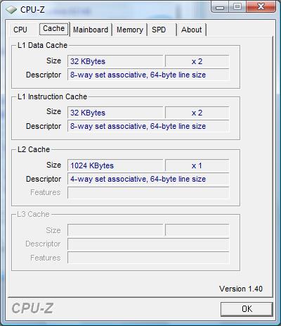Viewport: 281px width, 326px height.
Task: Click the empty L3 Cache Size field
Action: 115,230
